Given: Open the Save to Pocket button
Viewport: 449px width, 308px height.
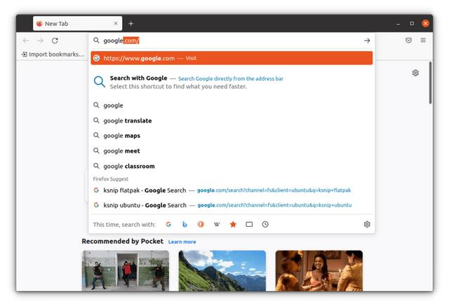Looking at the screenshot, I should (x=408, y=41).
